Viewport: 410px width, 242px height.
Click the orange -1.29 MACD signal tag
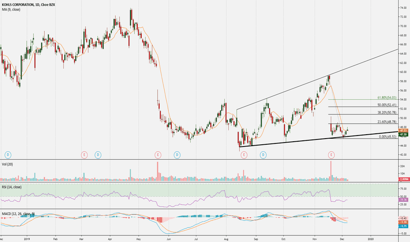pyautogui.click(x=403, y=222)
